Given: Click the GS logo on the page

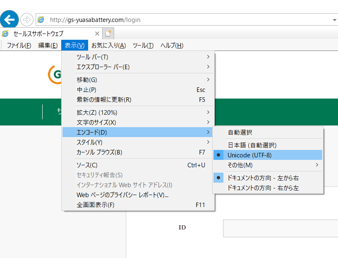Looking at the screenshot, I should point(55,75).
